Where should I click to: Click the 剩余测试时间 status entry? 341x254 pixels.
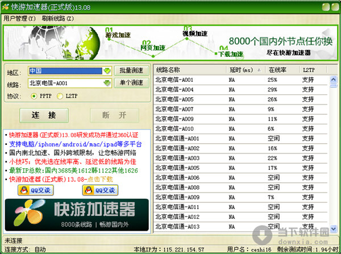(307, 249)
